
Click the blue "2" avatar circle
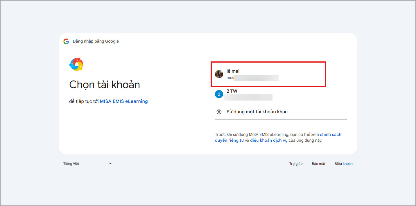(x=219, y=94)
